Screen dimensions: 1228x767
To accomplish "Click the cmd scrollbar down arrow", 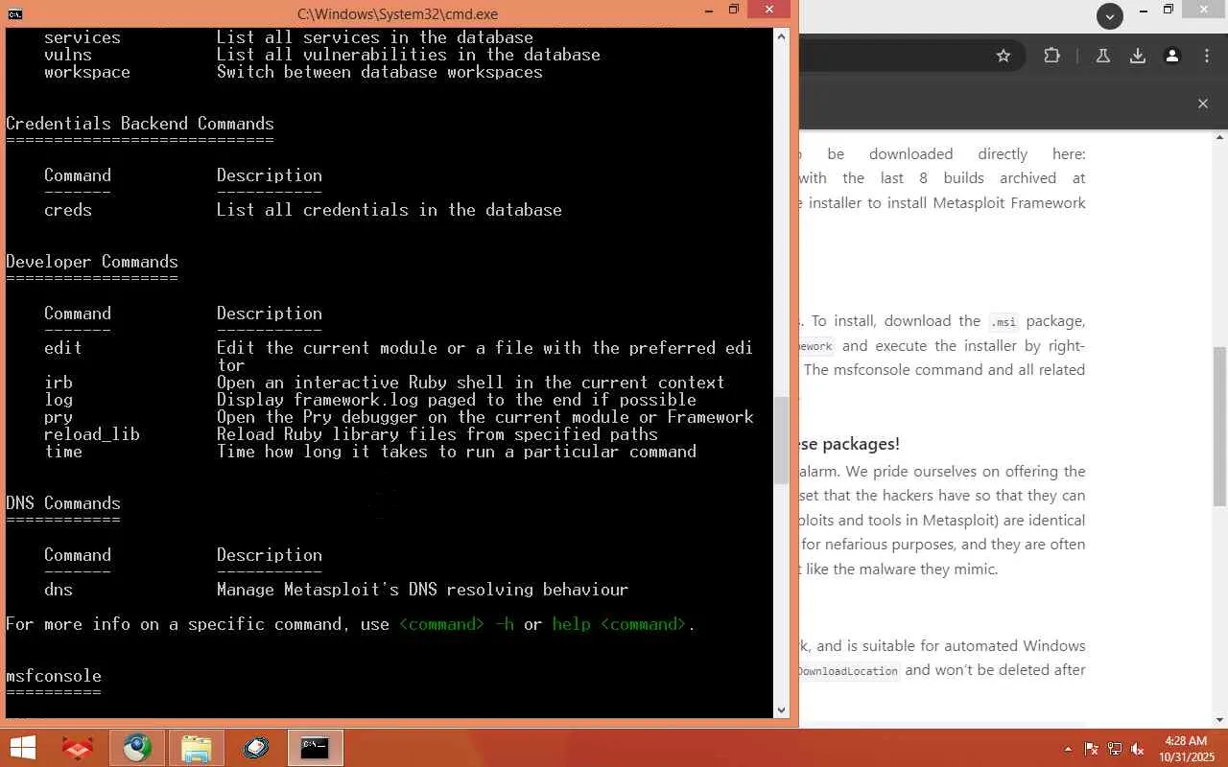I will tap(781, 709).
